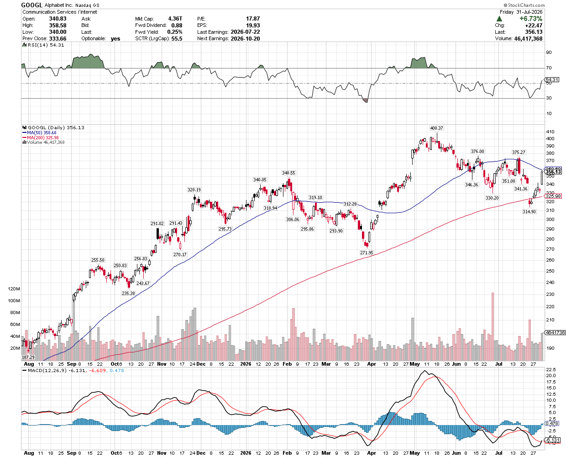566x457 pixels.
Task: Select the High value 358.58
Action: pyautogui.click(x=58, y=26)
